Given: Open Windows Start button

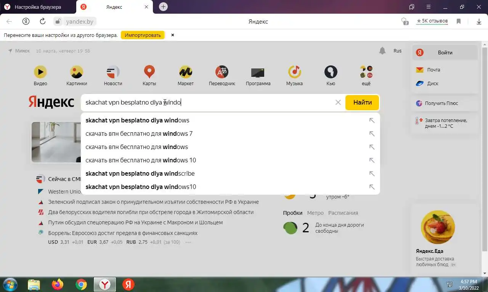Looking at the screenshot, I should (10, 284).
